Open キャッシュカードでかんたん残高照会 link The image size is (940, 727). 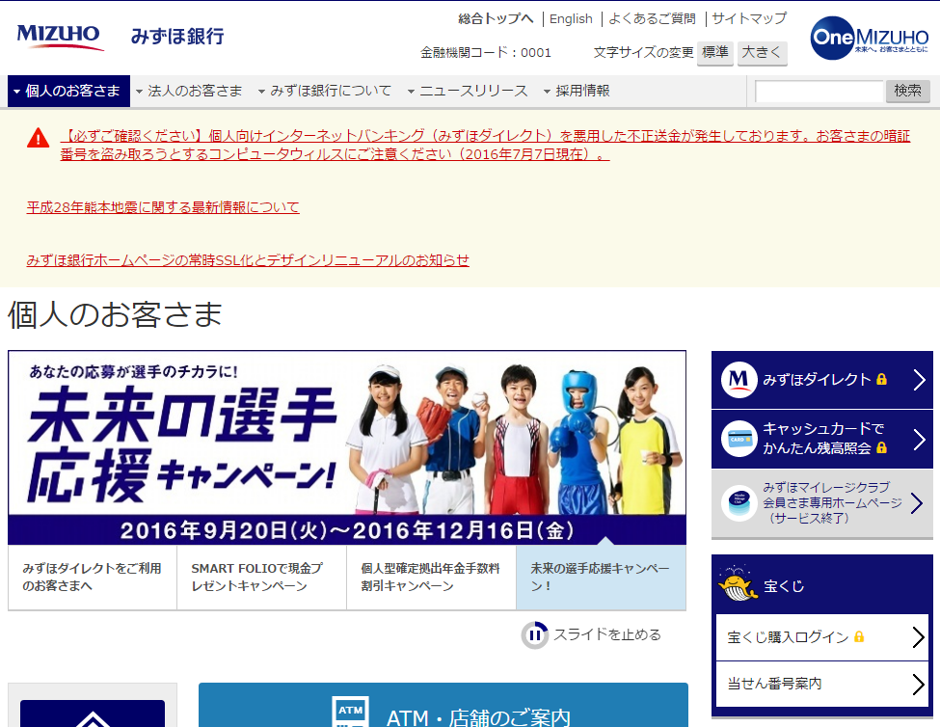822,438
